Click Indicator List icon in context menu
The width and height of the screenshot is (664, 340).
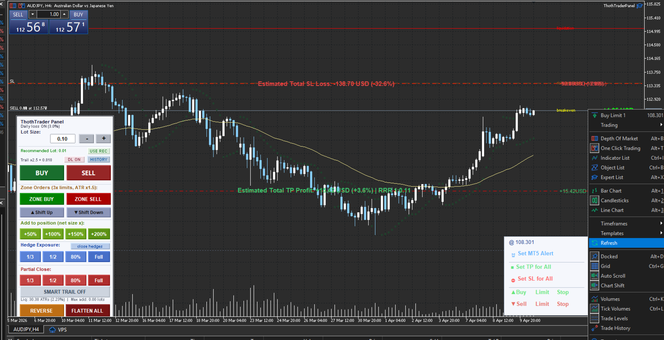594,158
